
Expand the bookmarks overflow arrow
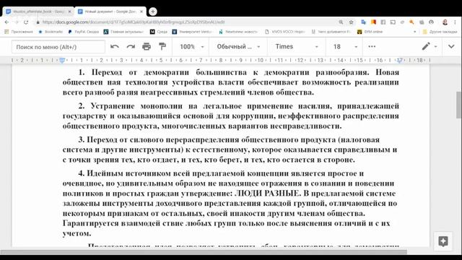point(415,32)
